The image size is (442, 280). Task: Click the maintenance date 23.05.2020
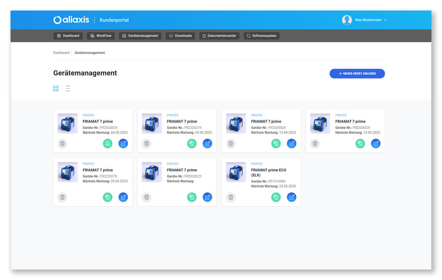point(288,187)
